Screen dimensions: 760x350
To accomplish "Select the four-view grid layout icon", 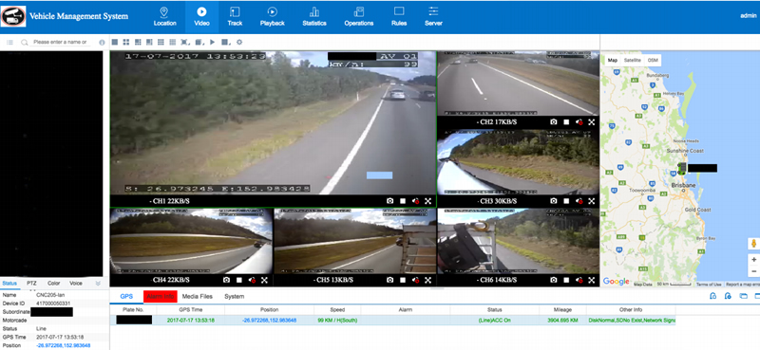I will coord(126,42).
